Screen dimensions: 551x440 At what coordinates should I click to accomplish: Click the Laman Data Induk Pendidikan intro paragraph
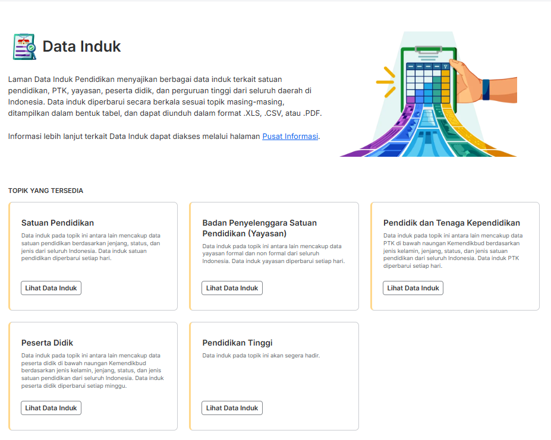point(165,96)
